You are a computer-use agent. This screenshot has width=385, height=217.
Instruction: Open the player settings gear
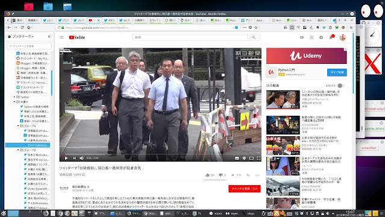[244, 158]
